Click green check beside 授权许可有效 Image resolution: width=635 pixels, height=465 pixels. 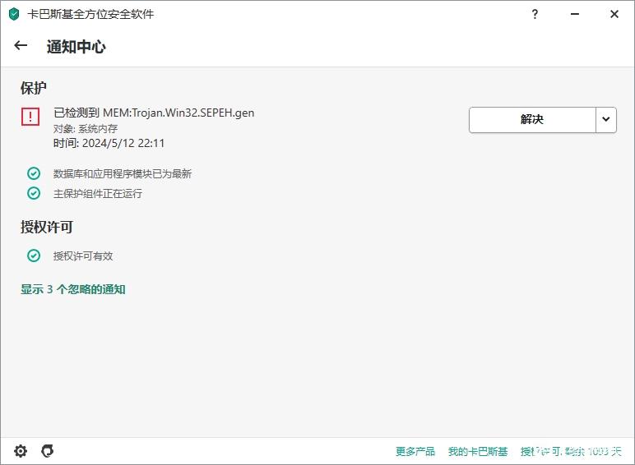[x=34, y=256]
